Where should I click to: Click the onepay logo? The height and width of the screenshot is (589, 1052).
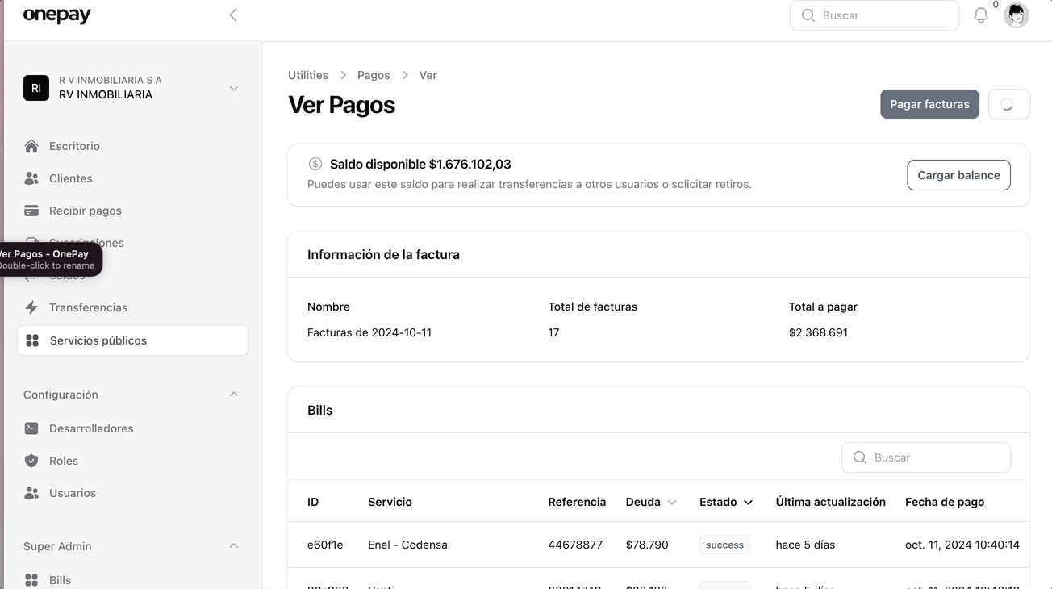[56, 15]
